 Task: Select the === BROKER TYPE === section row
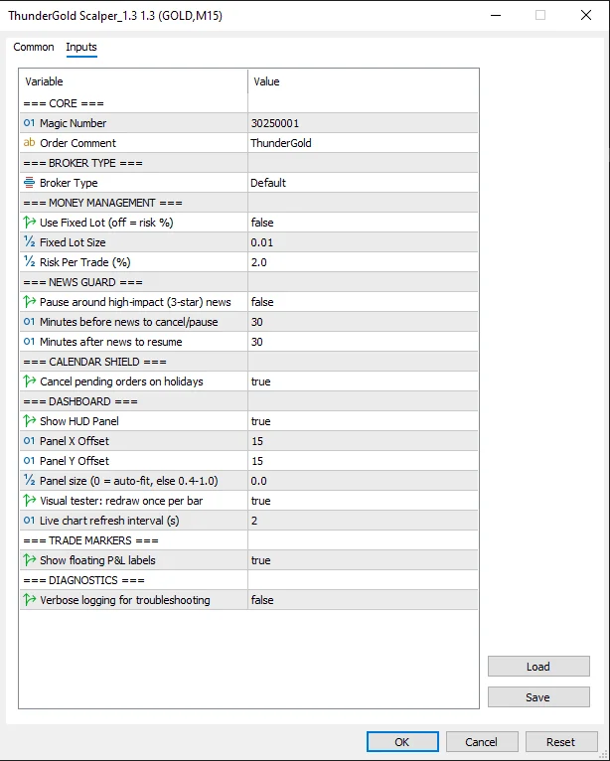pyautogui.click(x=248, y=163)
